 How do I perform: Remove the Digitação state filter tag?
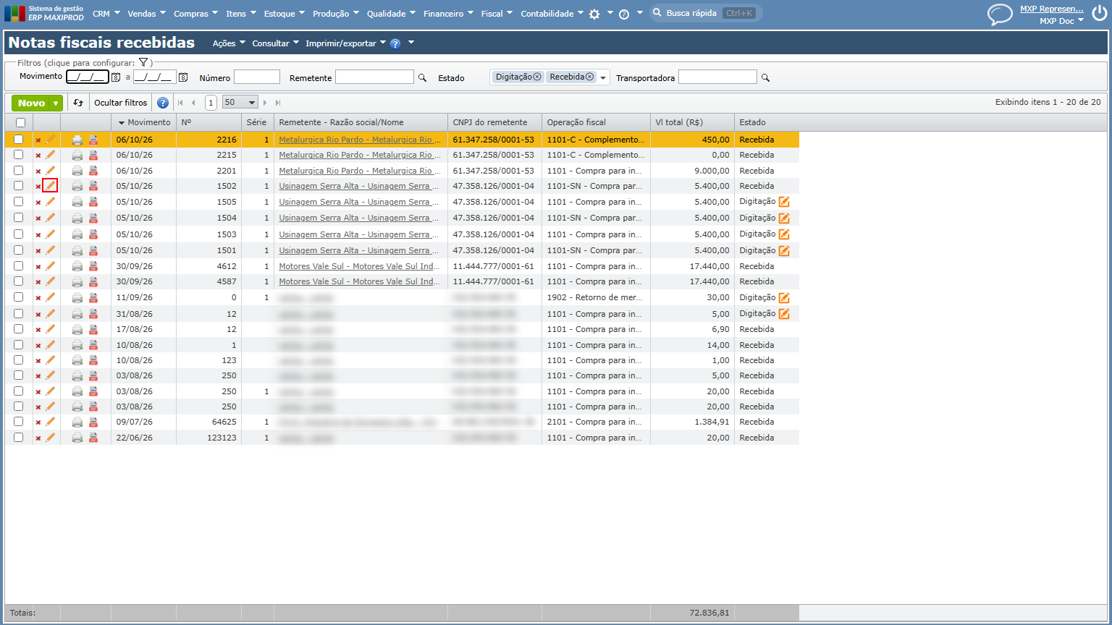pyautogui.click(x=537, y=77)
